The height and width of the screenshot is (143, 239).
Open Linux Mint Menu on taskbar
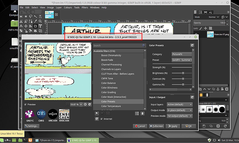[6, 140]
